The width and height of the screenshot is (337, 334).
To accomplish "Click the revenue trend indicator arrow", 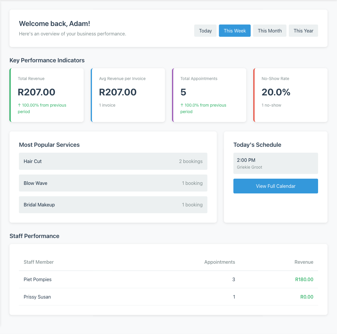I will 20,105.
